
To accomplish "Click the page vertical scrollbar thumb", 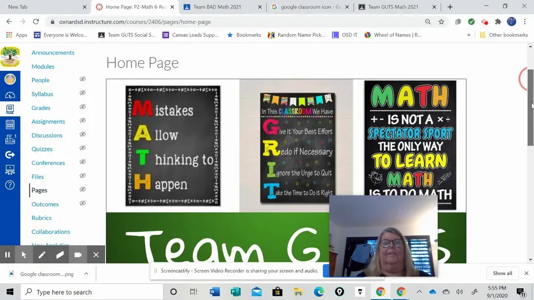I will point(530,108).
